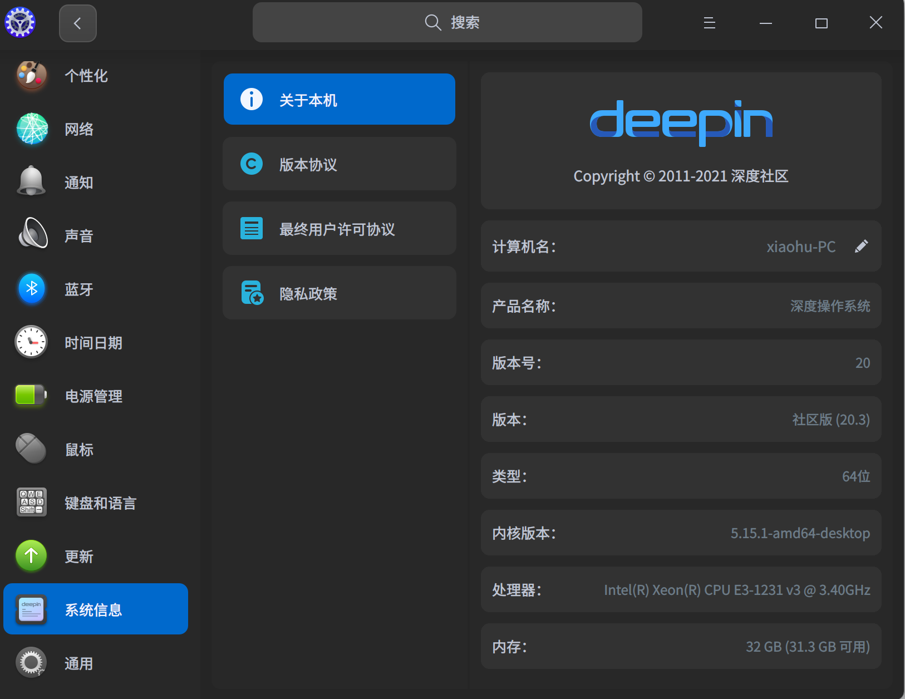The width and height of the screenshot is (905, 699).
Task: Open the 最终用户许可协议 page
Action: (339, 228)
